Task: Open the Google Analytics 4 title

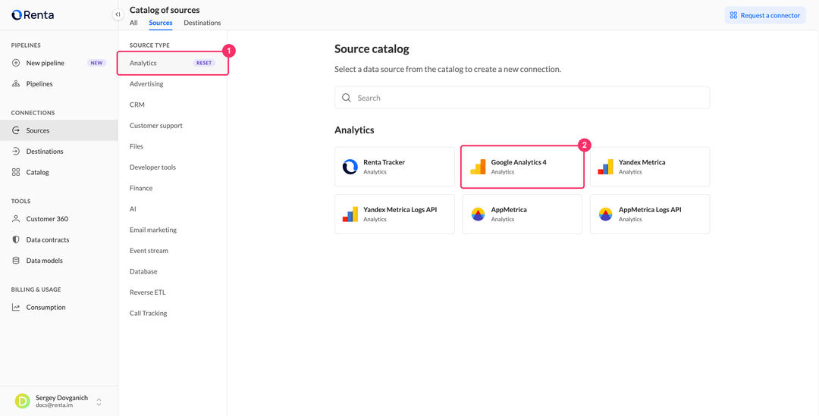Action: tap(519, 162)
